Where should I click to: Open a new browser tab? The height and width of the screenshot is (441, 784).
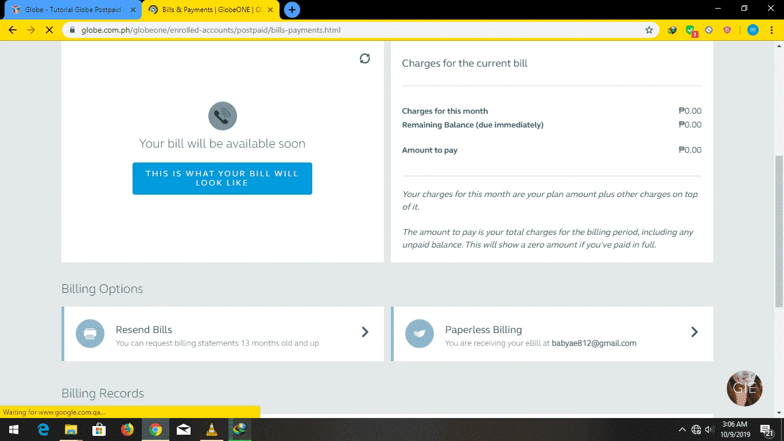(x=292, y=10)
